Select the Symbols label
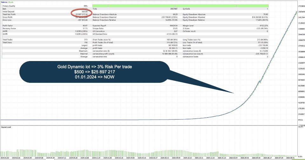The image size is (305, 160). [186, 9]
